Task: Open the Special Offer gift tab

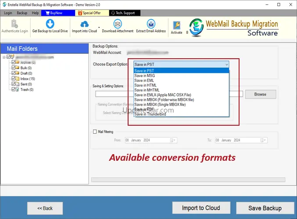Action: [92, 13]
